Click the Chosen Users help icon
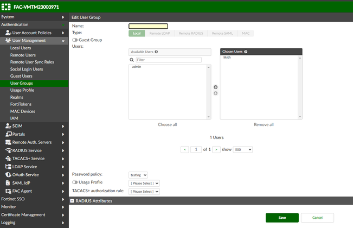 (x=246, y=52)
